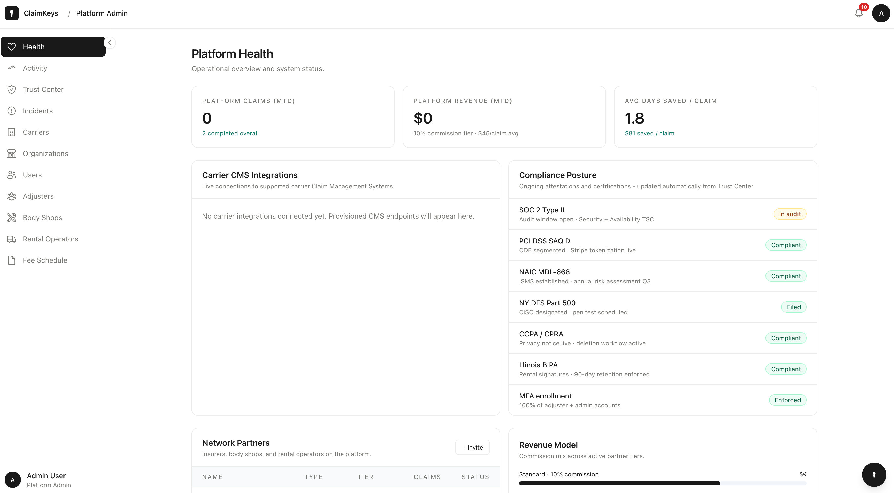Click the Incidents alert circle icon
This screenshot has width=894, height=493.
click(x=12, y=111)
